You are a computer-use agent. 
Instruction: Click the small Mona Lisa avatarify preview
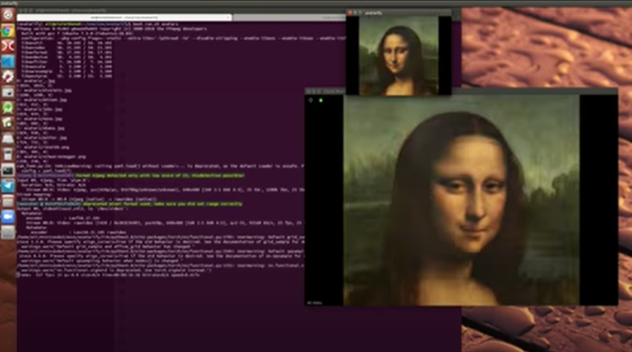click(399, 56)
